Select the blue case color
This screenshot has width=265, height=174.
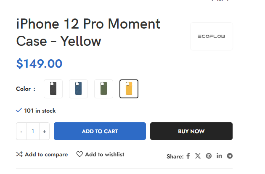(78, 89)
